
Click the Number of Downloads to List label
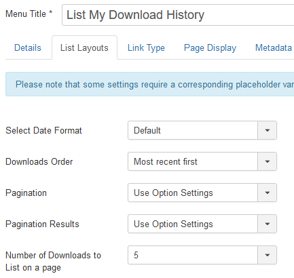coord(53,261)
